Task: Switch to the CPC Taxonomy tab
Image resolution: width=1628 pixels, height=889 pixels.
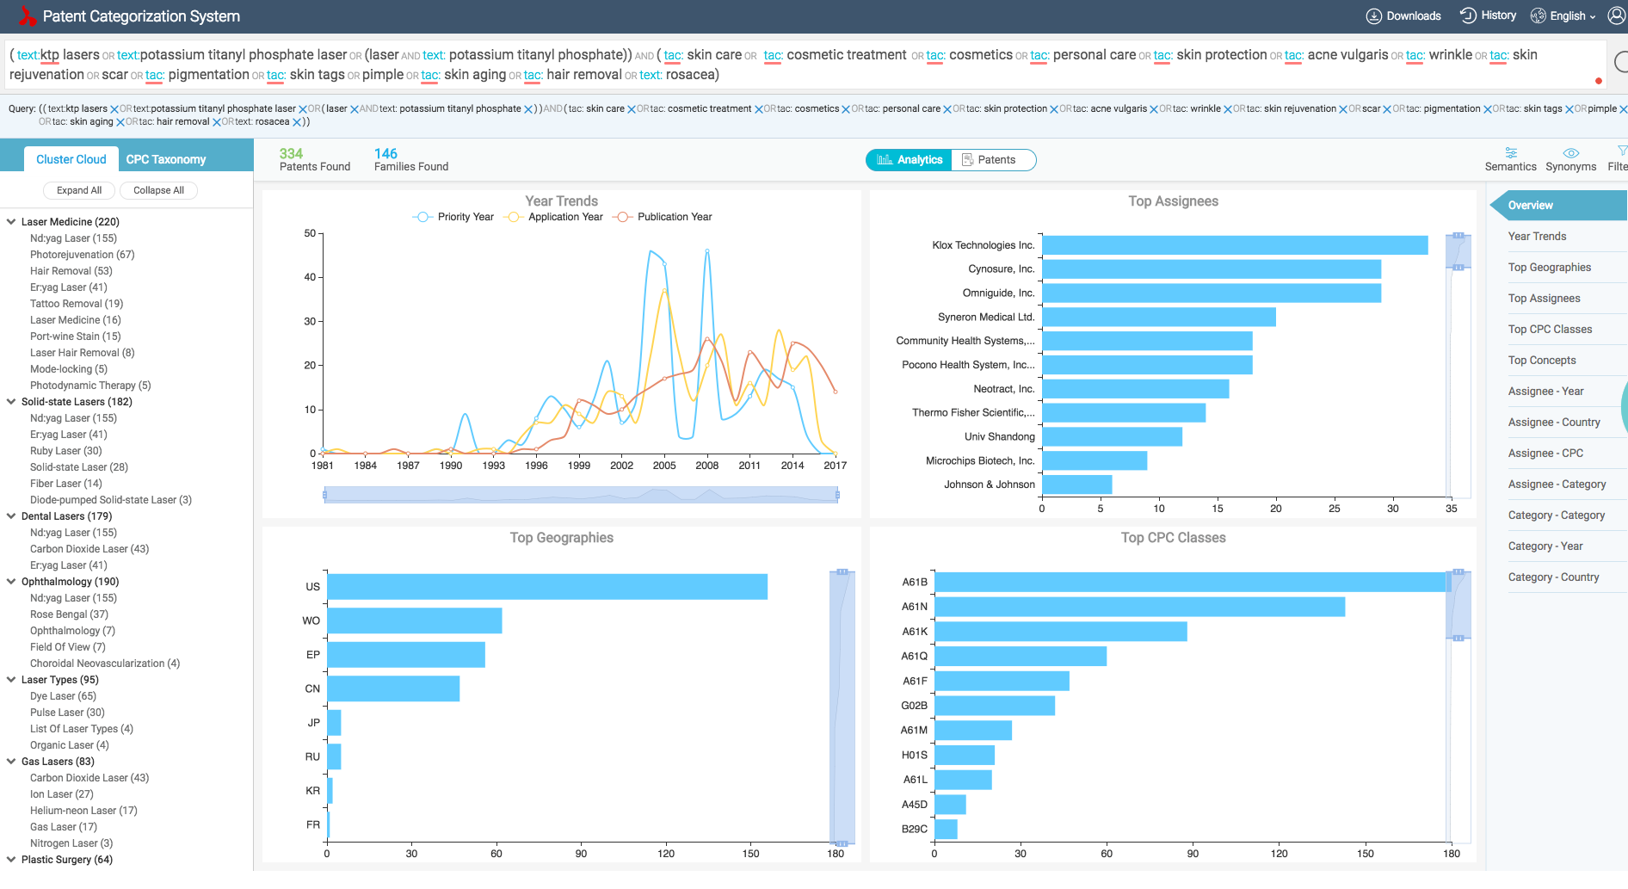Action: pos(166,159)
